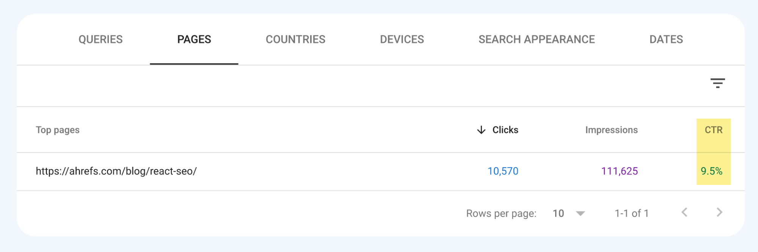
Task: Expand the rows per page selector arrow
Action: (x=580, y=214)
